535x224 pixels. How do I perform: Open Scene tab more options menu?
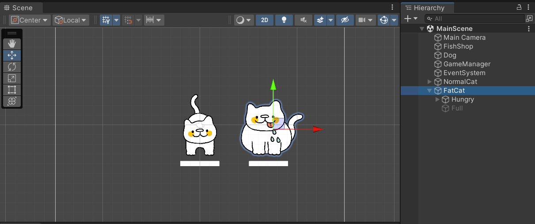(x=392, y=8)
